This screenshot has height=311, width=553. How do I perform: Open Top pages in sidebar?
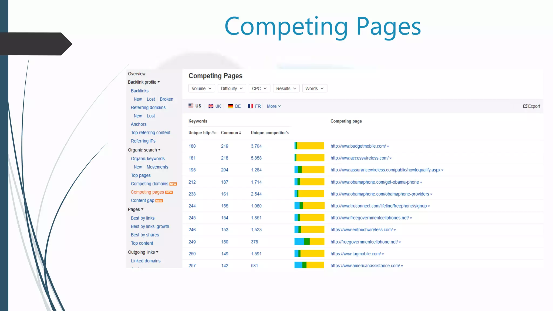click(x=141, y=175)
